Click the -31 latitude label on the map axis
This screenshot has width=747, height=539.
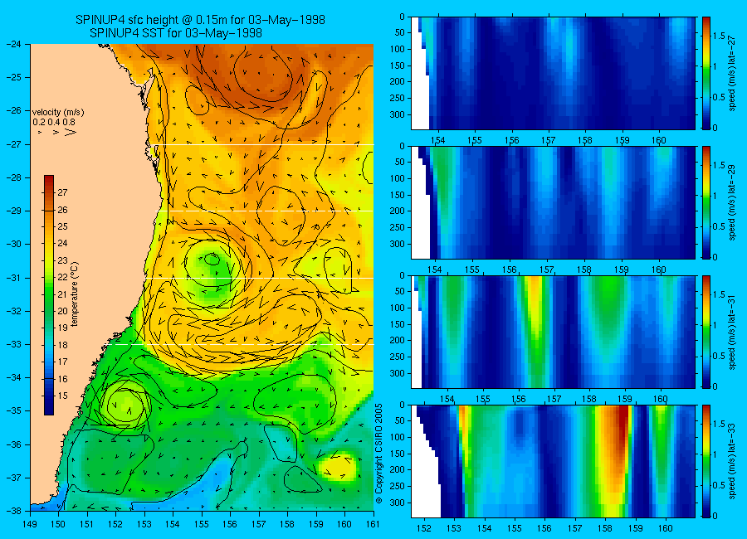tap(13, 278)
